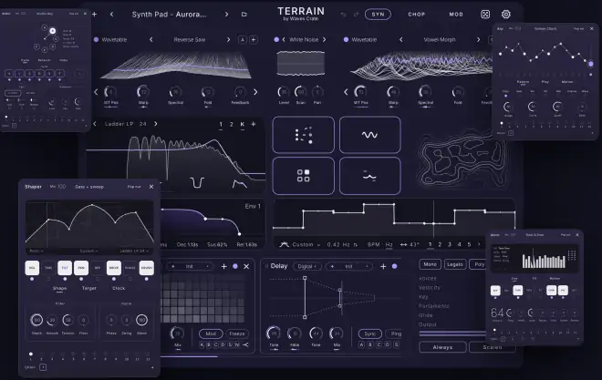This screenshot has width=602, height=380.
Task: Select next wavetable after Vowel Morph
Action: point(478,39)
